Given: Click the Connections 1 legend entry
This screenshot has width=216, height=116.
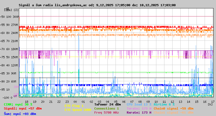Looking at the screenshot, I should pyautogui.click(x=106, y=108).
